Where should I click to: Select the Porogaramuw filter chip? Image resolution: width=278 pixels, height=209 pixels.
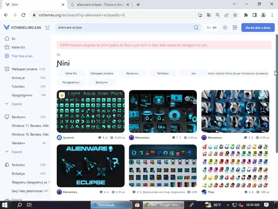click(x=71, y=82)
